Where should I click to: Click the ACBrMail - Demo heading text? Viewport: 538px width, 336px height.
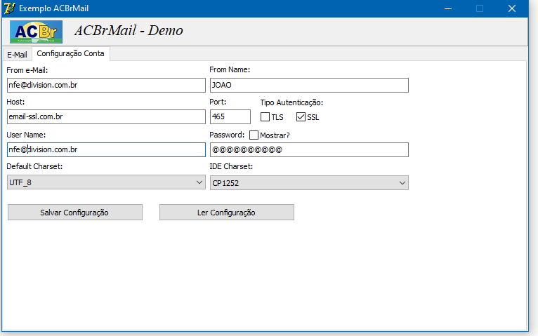pyautogui.click(x=129, y=30)
